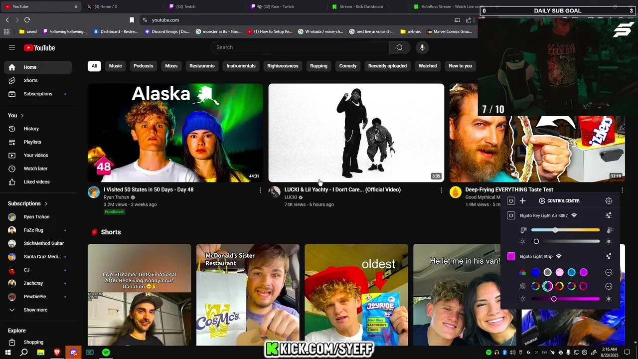Screen dimensions: 638x359
Task: Open Brave browser from the taskbar
Action: pos(57,353)
